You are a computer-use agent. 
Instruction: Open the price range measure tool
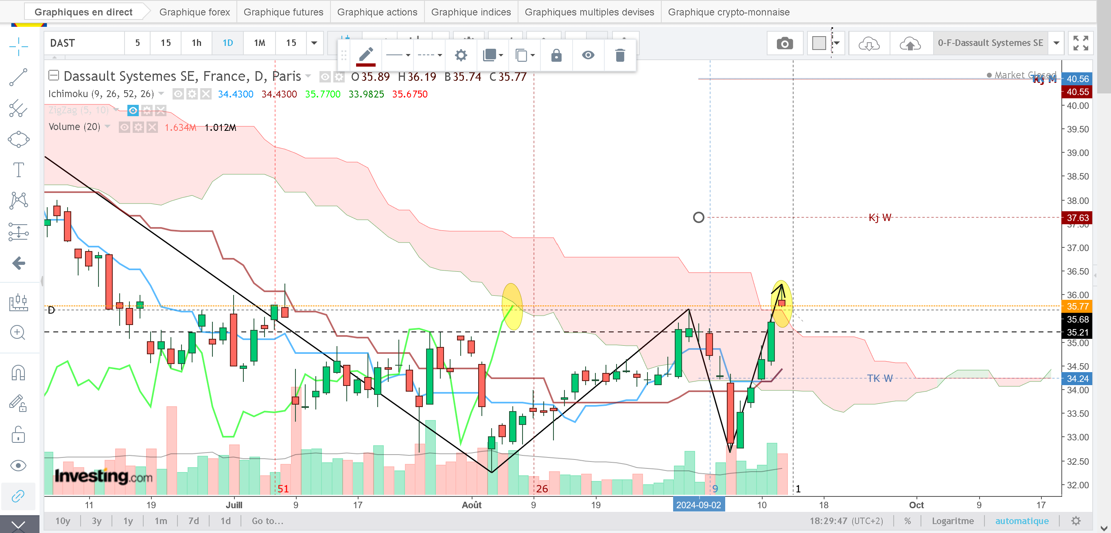[18, 302]
